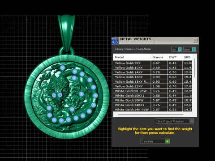215x161 pixels.
Task: Select the Yellow Gold:22KY row
Action: point(153,86)
